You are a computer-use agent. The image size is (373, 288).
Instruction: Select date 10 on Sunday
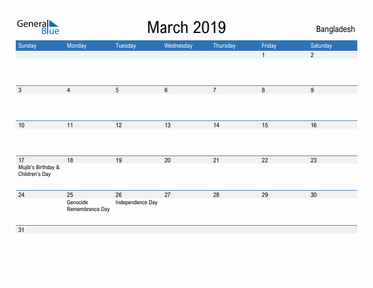click(x=21, y=125)
